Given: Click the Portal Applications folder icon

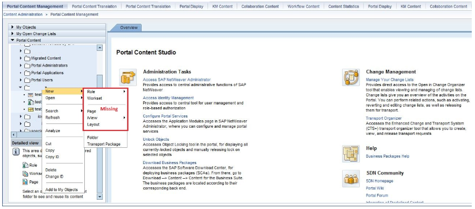Looking at the screenshot, I should click(x=27, y=73).
